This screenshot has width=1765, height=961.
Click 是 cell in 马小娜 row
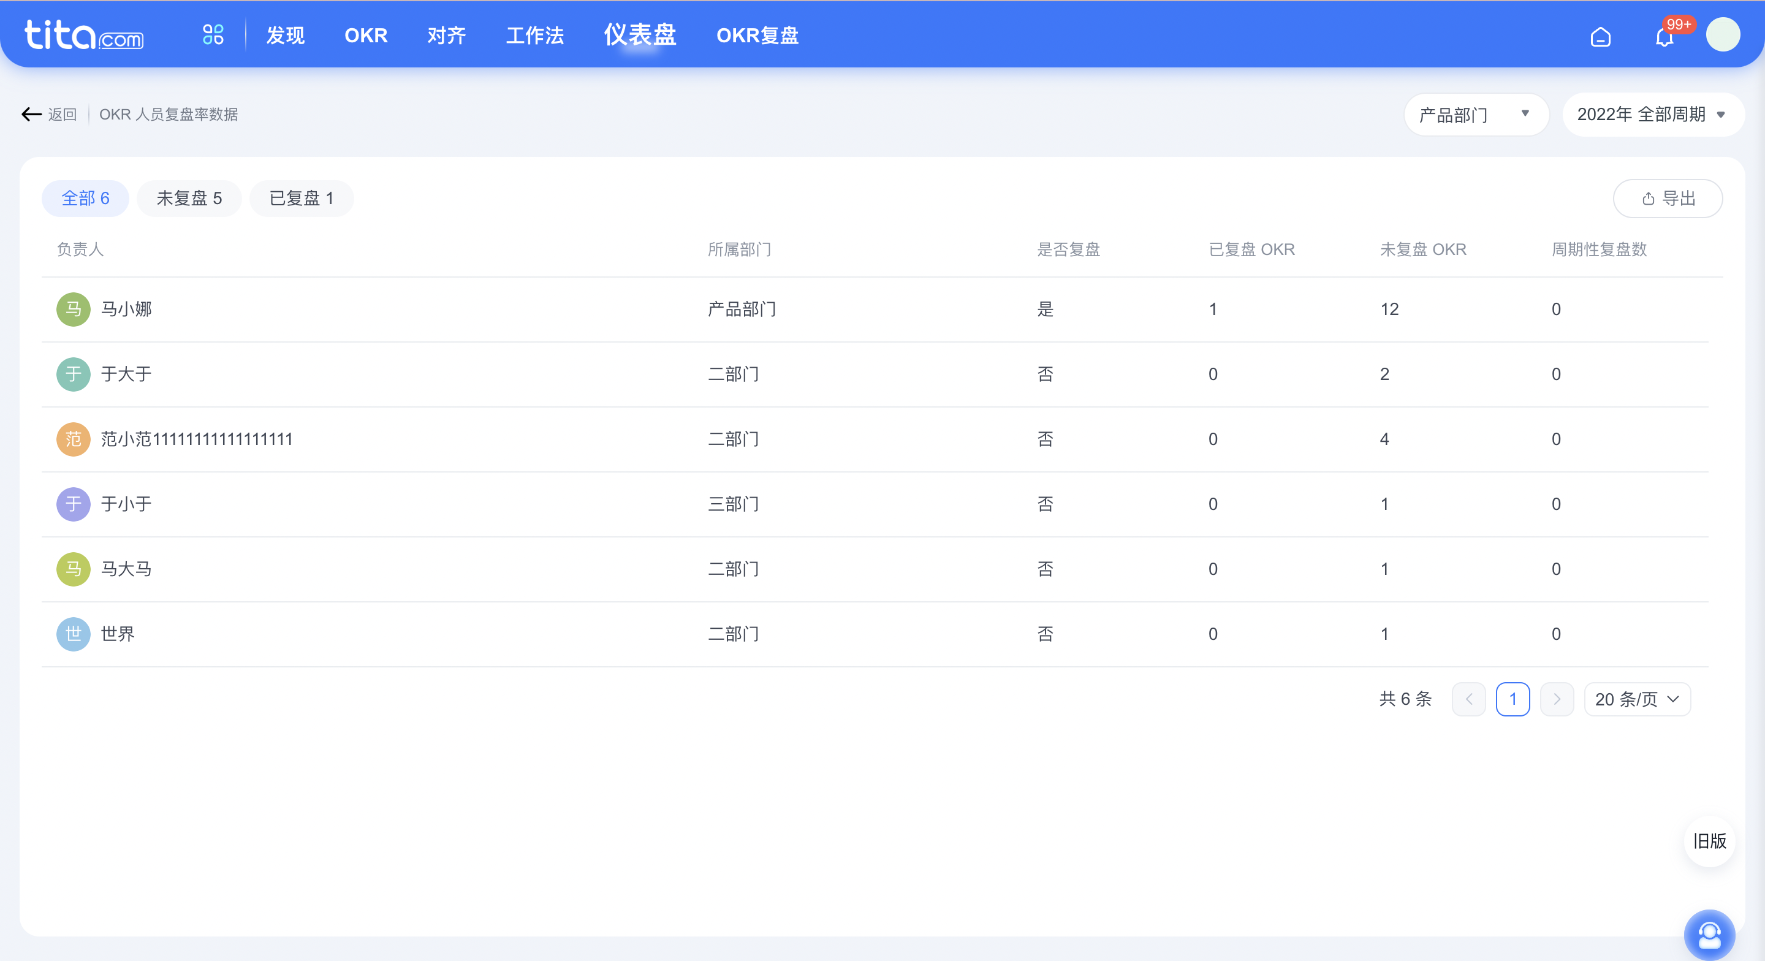[x=1046, y=309]
